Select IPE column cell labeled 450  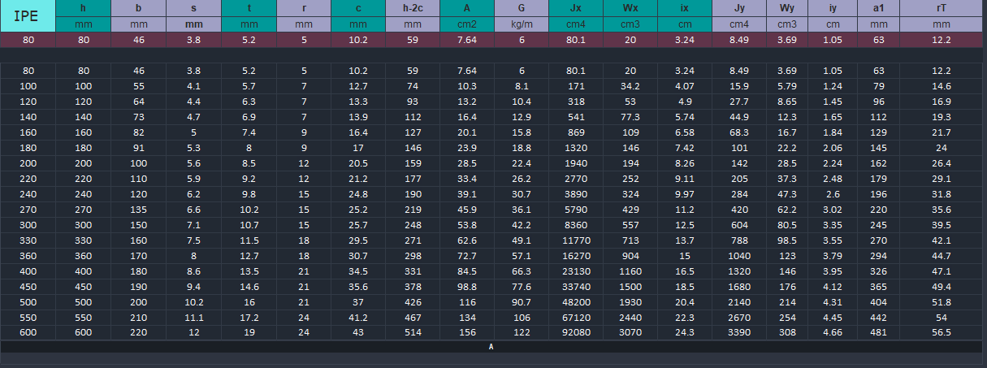[x=28, y=286]
